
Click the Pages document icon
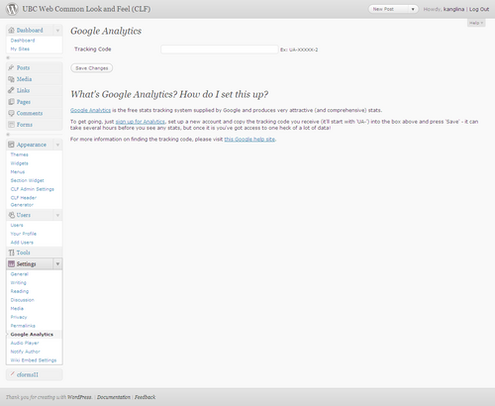(x=12, y=102)
